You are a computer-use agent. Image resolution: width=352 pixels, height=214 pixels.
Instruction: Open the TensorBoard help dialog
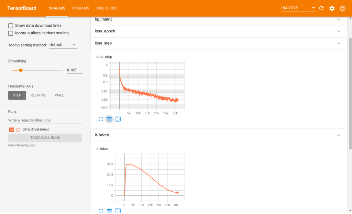point(342,8)
